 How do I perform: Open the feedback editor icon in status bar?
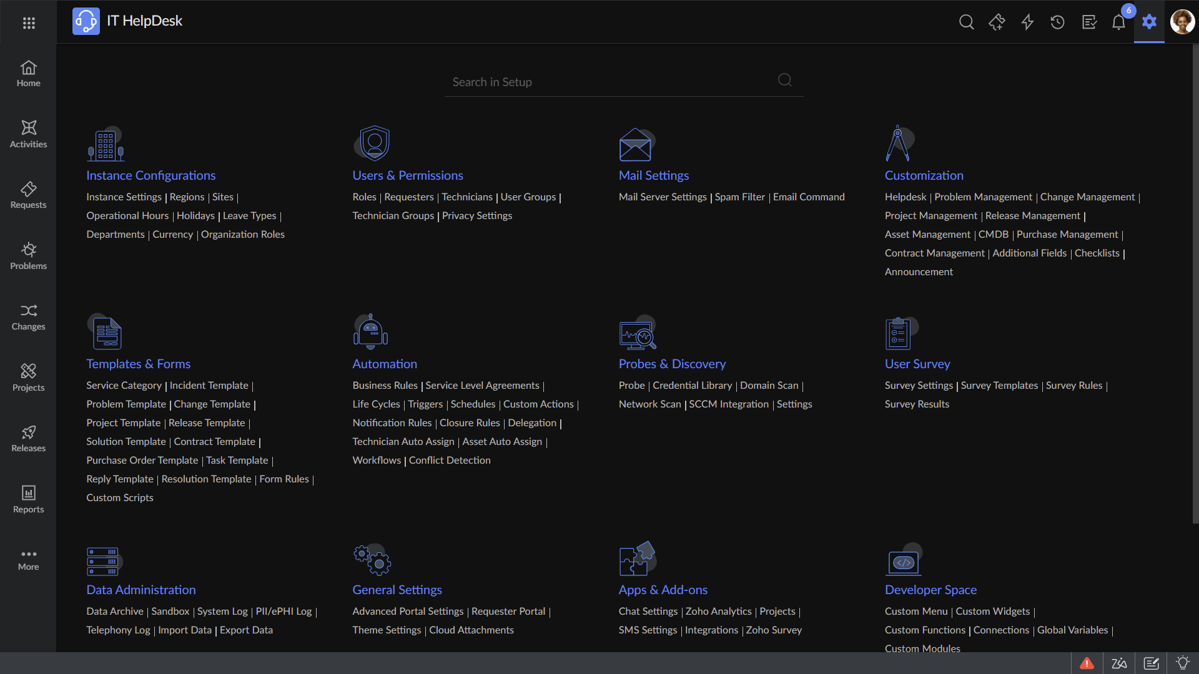coord(1152,663)
